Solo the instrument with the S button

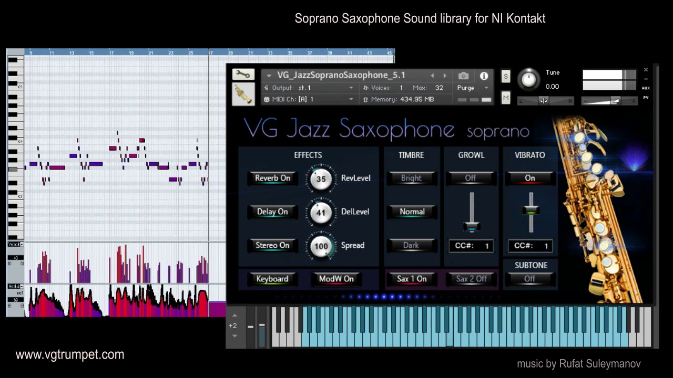pyautogui.click(x=506, y=76)
